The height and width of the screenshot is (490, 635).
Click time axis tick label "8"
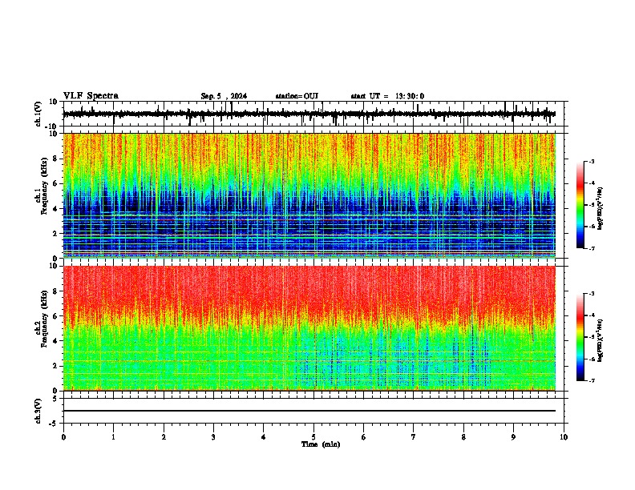pos(463,437)
